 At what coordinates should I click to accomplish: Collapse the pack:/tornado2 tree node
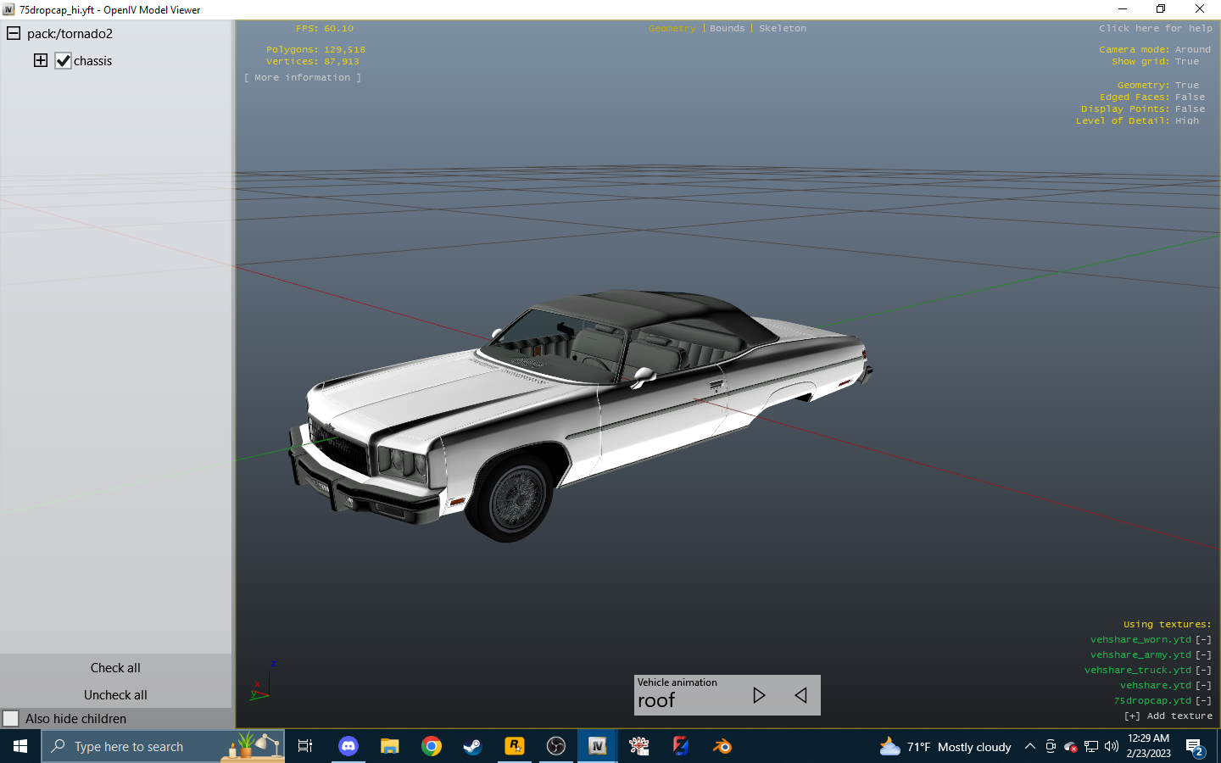click(x=12, y=33)
